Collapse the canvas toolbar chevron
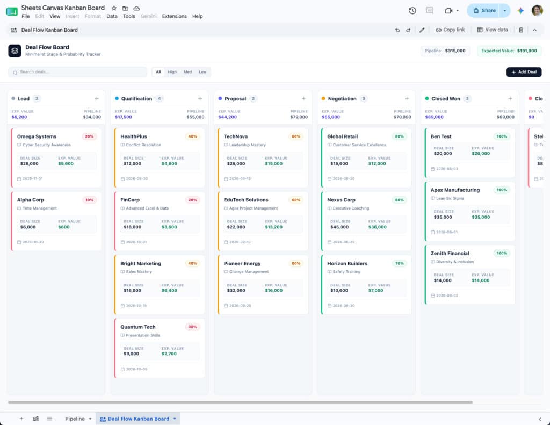This screenshot has width=550, height=425. [534, 30]
